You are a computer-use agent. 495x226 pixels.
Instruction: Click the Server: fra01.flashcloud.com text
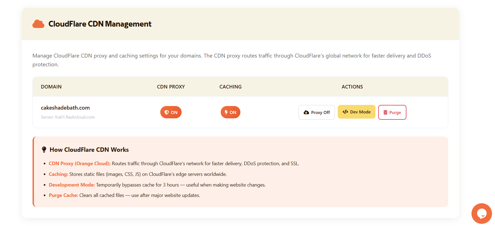pyautogui.click(x=68, y=117)
